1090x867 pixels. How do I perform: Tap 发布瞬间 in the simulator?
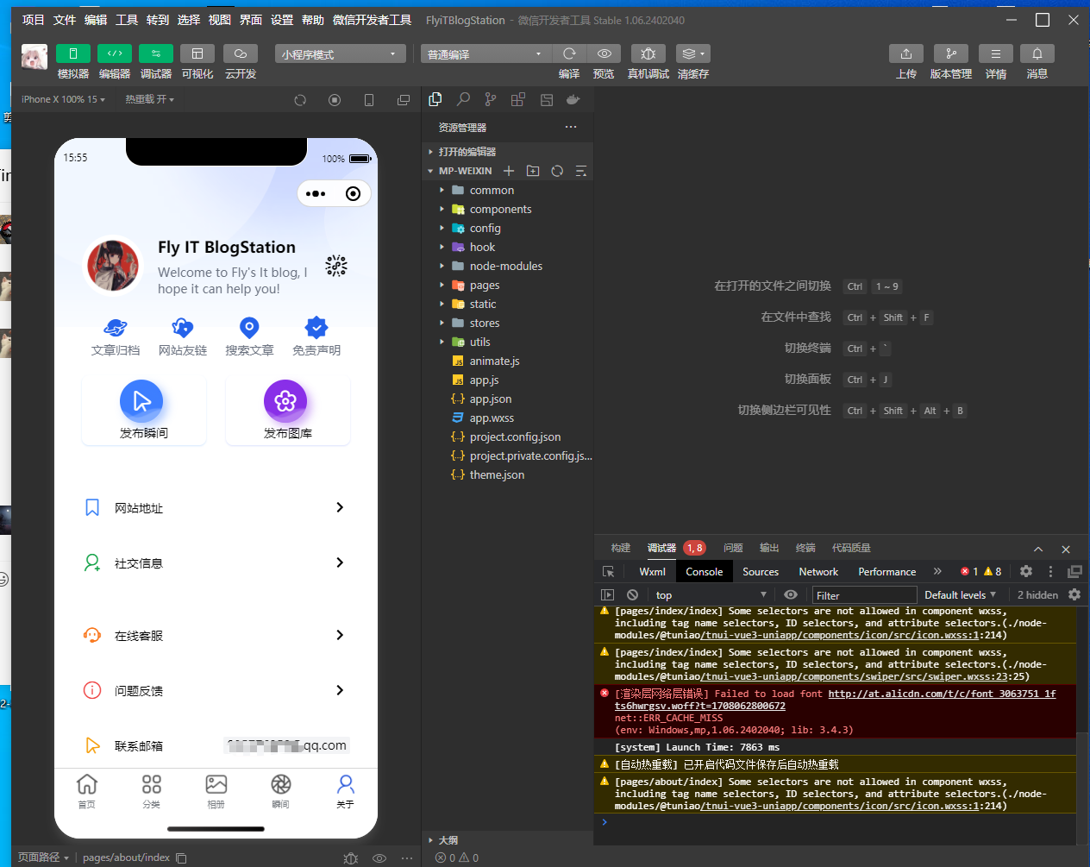tap(143, 411)
